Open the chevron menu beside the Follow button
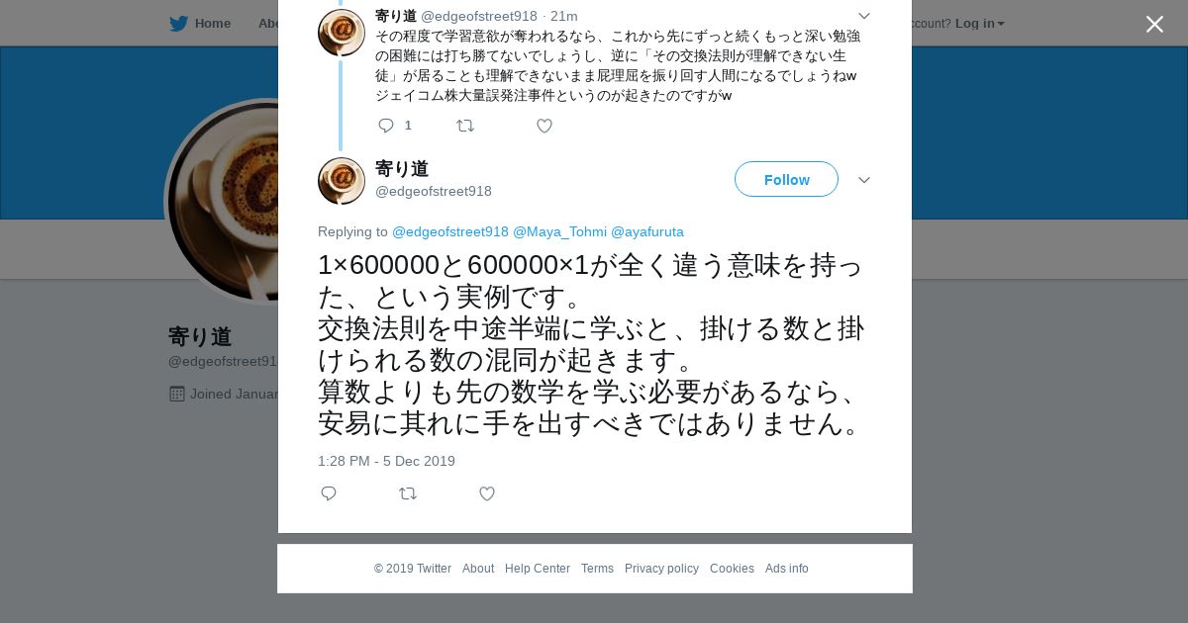This screenshot has width=1188, height=623. [864, 180]
